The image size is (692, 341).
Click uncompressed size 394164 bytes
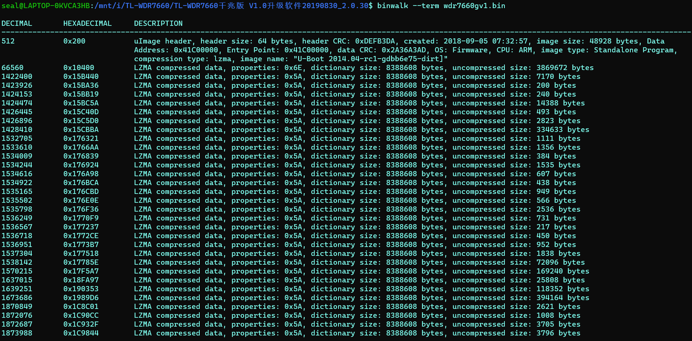click(x=563, y=297)
